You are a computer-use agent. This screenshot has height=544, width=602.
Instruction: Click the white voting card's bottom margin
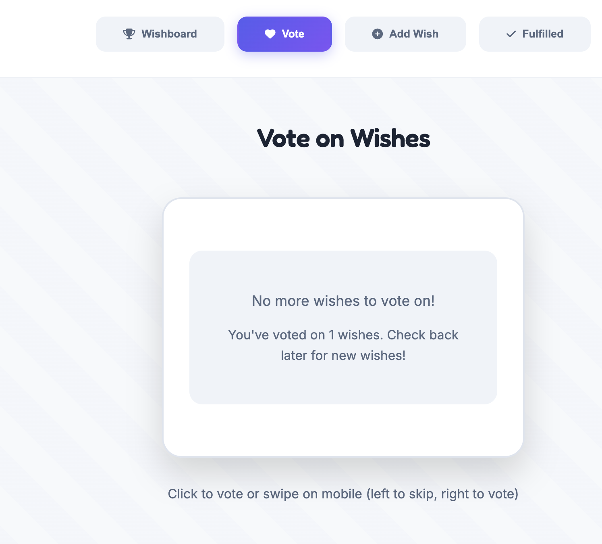pyautogui.click(x=343, y=430)
